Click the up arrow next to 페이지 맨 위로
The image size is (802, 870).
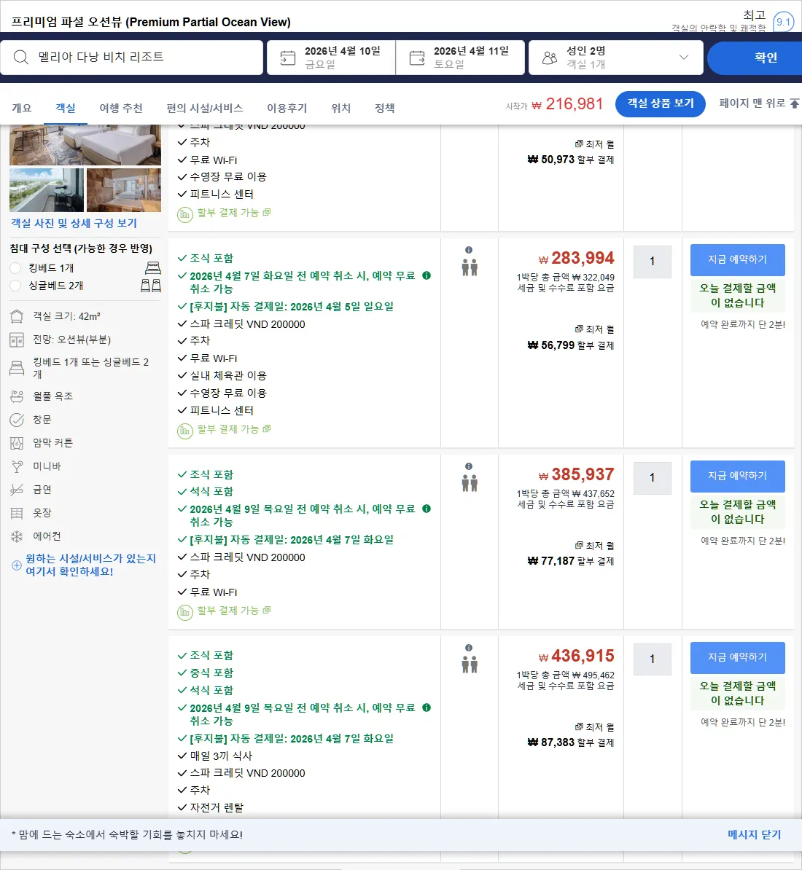[x=795, y=103]
